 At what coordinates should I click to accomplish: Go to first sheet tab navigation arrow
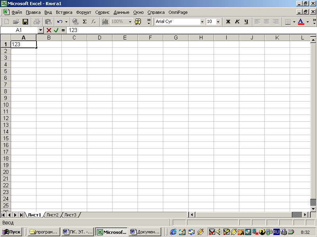pyautogui.click(x=3, y=215)
